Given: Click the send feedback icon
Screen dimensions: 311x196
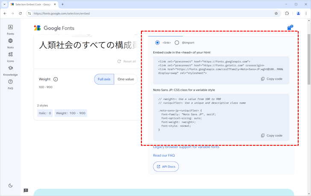Looking at the screenshot, I should point(26,190).
